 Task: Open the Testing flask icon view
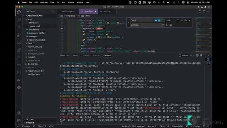point(19,58)
